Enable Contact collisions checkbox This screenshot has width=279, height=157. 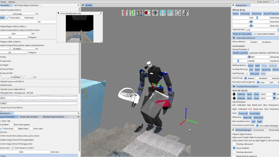(248, 42)
